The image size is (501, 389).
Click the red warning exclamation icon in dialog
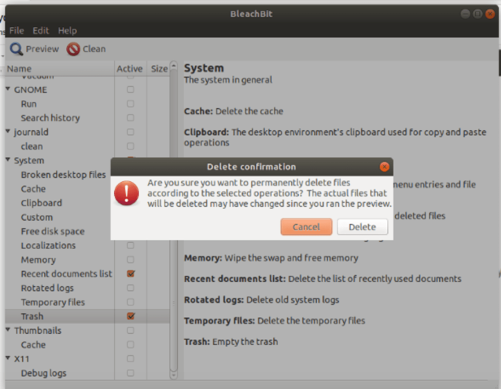click(127, 193)
